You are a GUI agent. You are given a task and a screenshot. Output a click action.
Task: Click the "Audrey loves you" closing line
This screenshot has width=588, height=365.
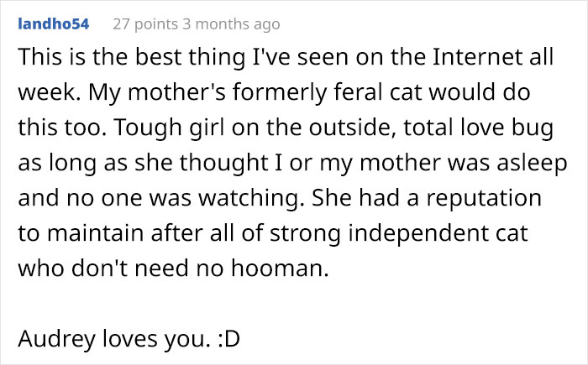112,339
